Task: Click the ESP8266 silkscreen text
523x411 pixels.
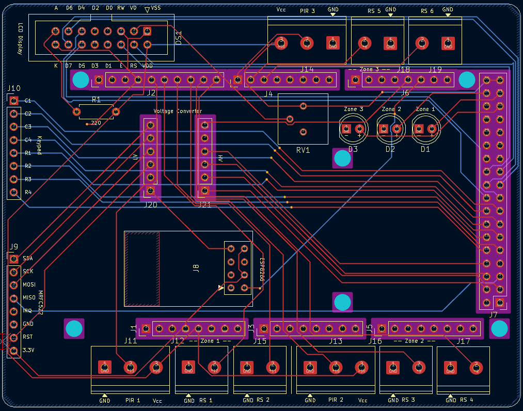Action: coord(262,270)
